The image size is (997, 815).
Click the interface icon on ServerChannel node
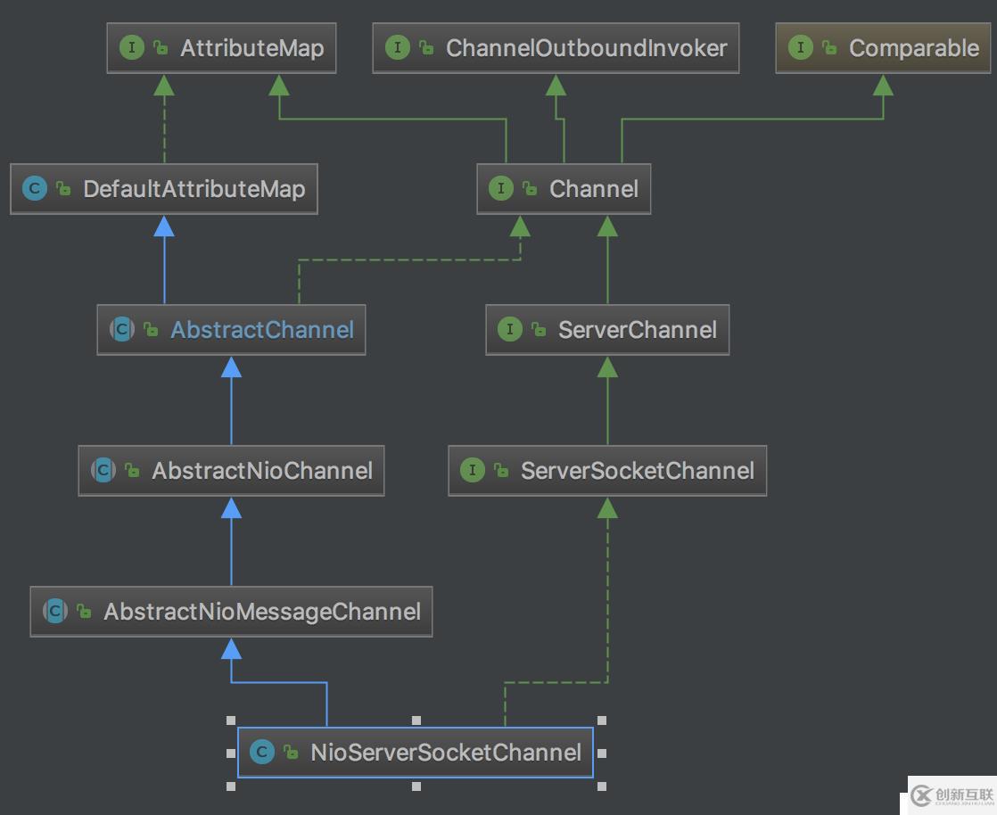tap(510, 329)
